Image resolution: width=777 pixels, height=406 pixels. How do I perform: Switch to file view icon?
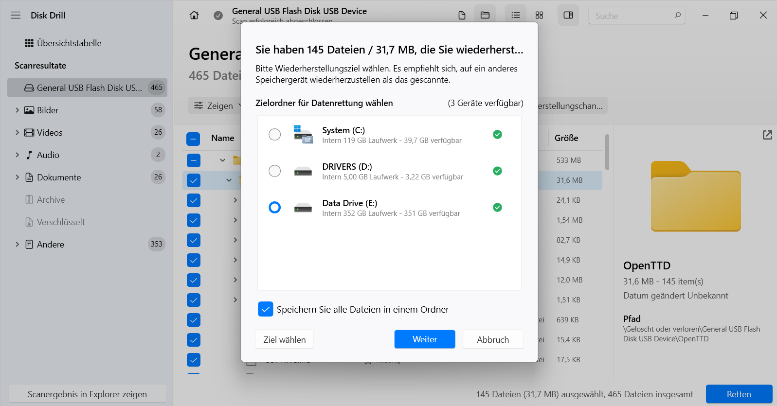coord(462,15)
